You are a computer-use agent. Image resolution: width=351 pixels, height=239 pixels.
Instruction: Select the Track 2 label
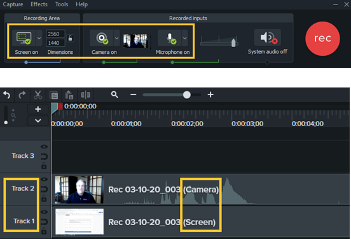[23, 188]
